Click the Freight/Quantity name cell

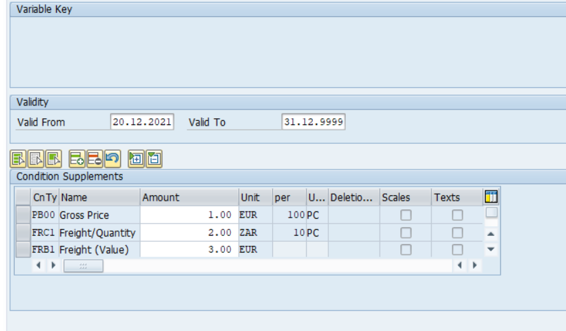[x=99, y=233]
